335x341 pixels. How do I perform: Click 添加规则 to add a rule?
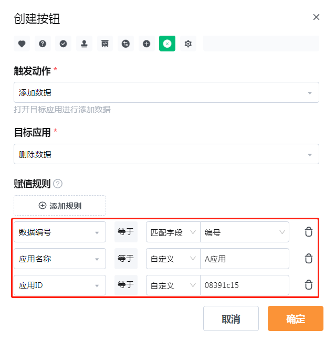tap(60, 206)
